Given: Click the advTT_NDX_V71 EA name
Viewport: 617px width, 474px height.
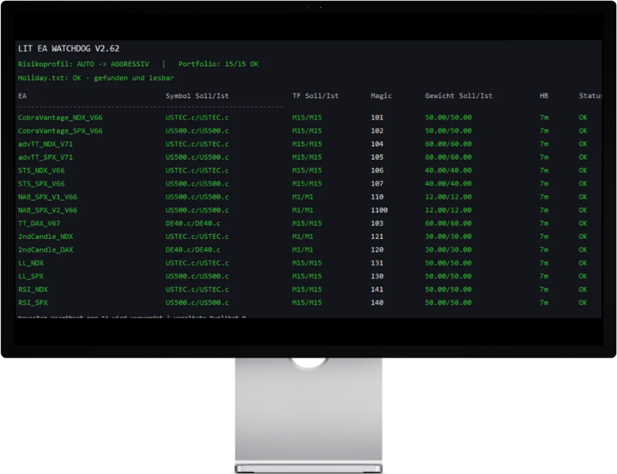Looking at the screenshot, I should click(x=45, y=145).
